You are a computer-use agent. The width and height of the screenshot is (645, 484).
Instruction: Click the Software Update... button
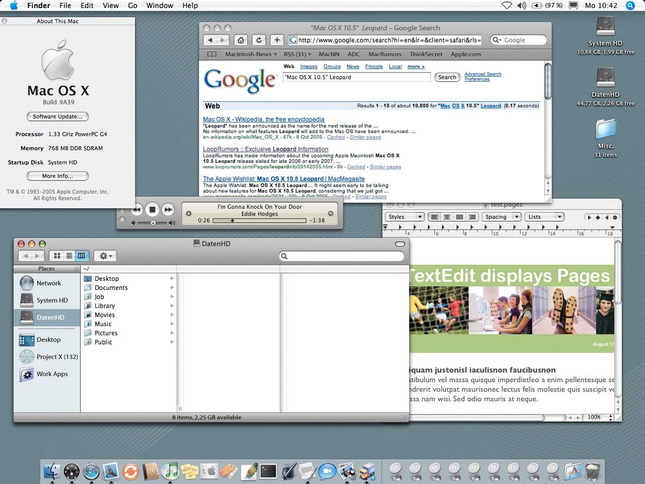(57, 116)
